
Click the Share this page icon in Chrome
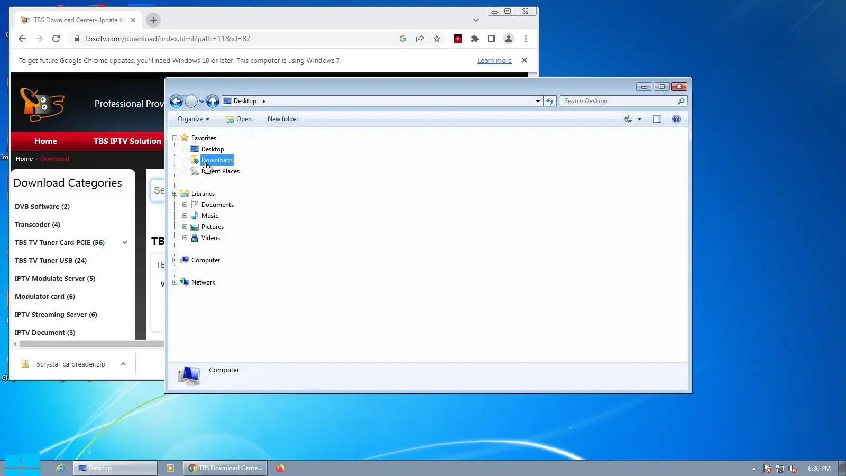tap(420, 39)
